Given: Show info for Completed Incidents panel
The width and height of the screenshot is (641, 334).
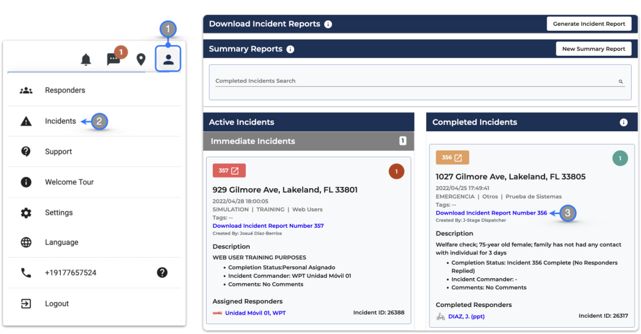Looking at the screenshot, I should click(x=623, y=122).
